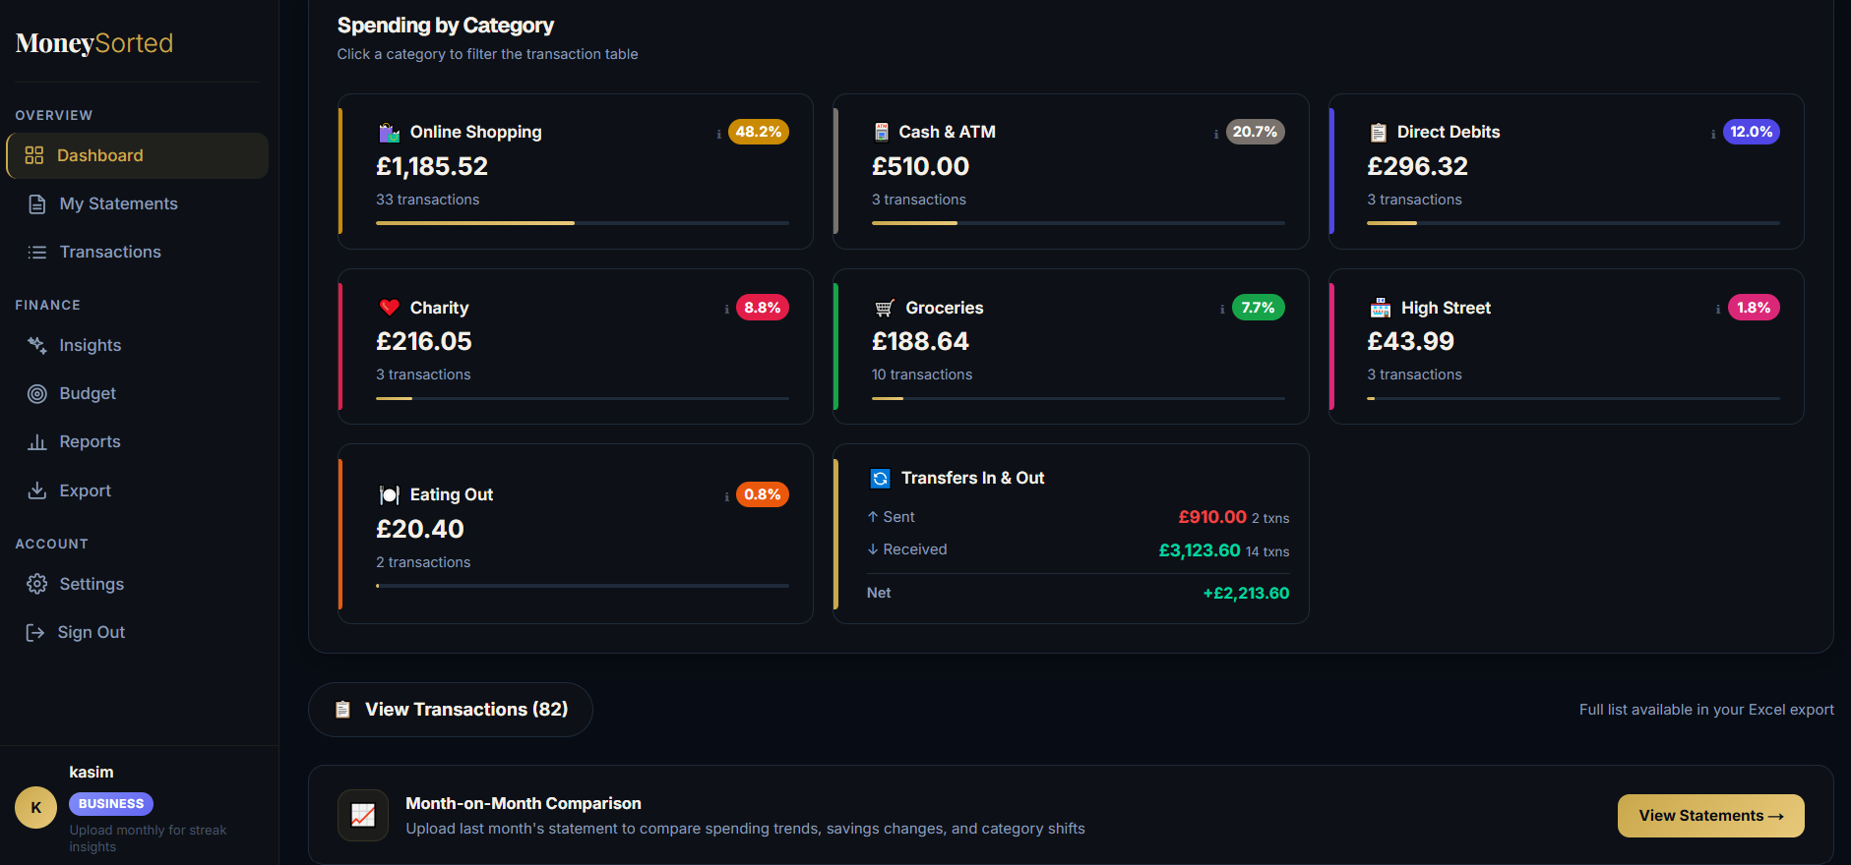Viewport: 1851px width, 865px height.
Task: Click the +£2,213.60 net value
Action: pyautogui.click(x=1246, y=593)
